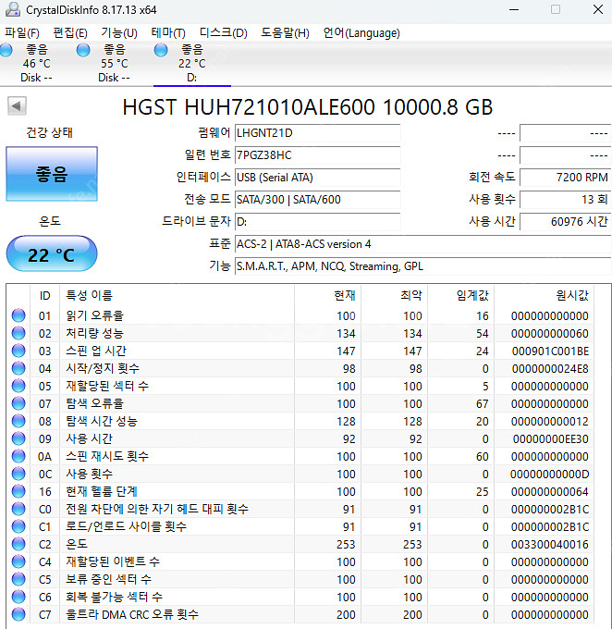612x629 pixels.
Task: Select the row text 울트라 DMA CRC 오류 횟수
Action: coord(132,614)
